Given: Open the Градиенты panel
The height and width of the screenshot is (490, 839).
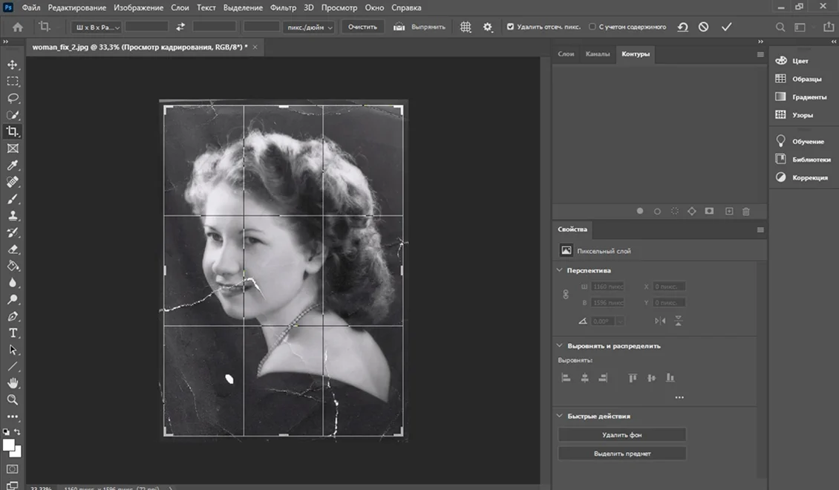Looking at the screenshot, I should pyautogui.click(x=800, y=96).
